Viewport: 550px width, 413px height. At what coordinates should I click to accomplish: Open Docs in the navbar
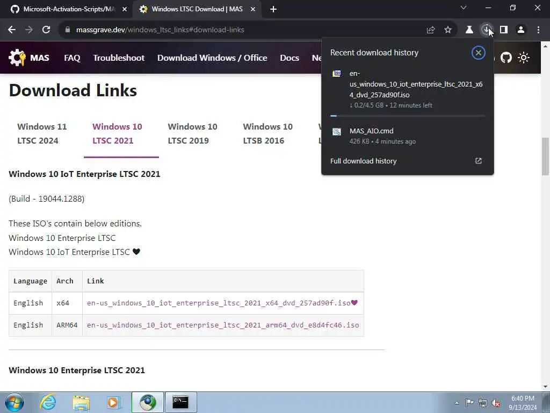pyautogui.click(x=290, y=58)
